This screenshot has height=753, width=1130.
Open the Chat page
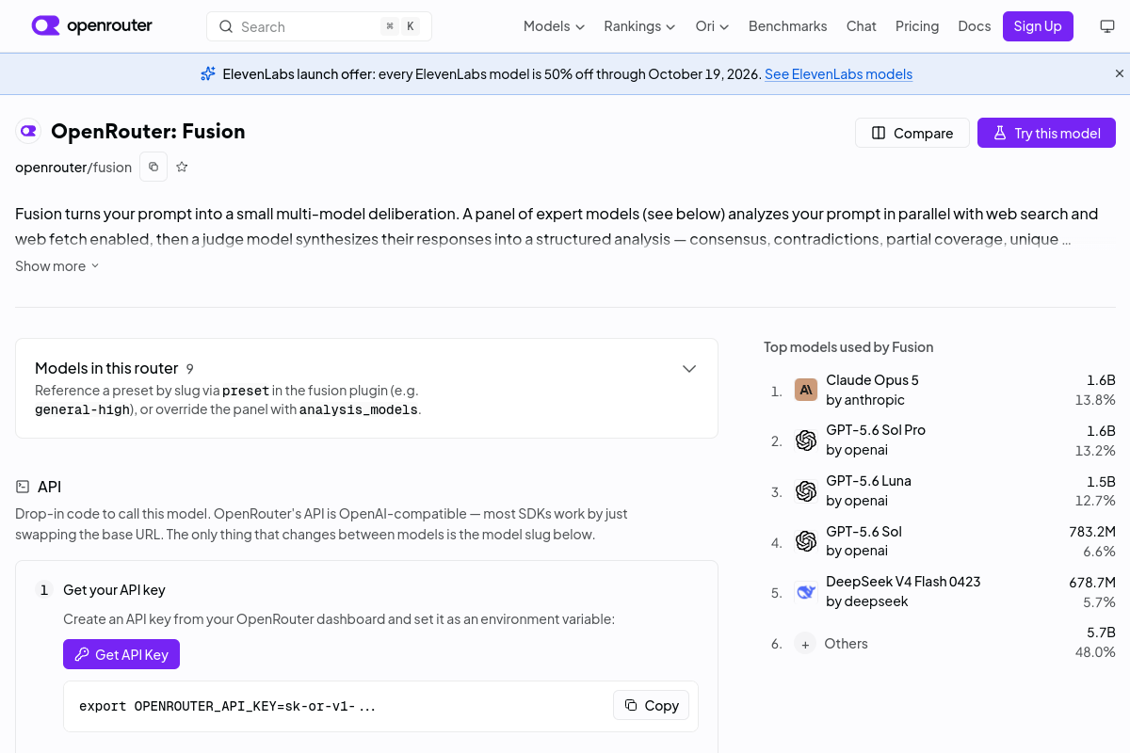point(861,26)
